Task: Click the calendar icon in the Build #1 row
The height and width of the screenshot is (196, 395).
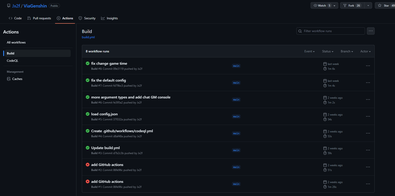Action: (325, 182)
